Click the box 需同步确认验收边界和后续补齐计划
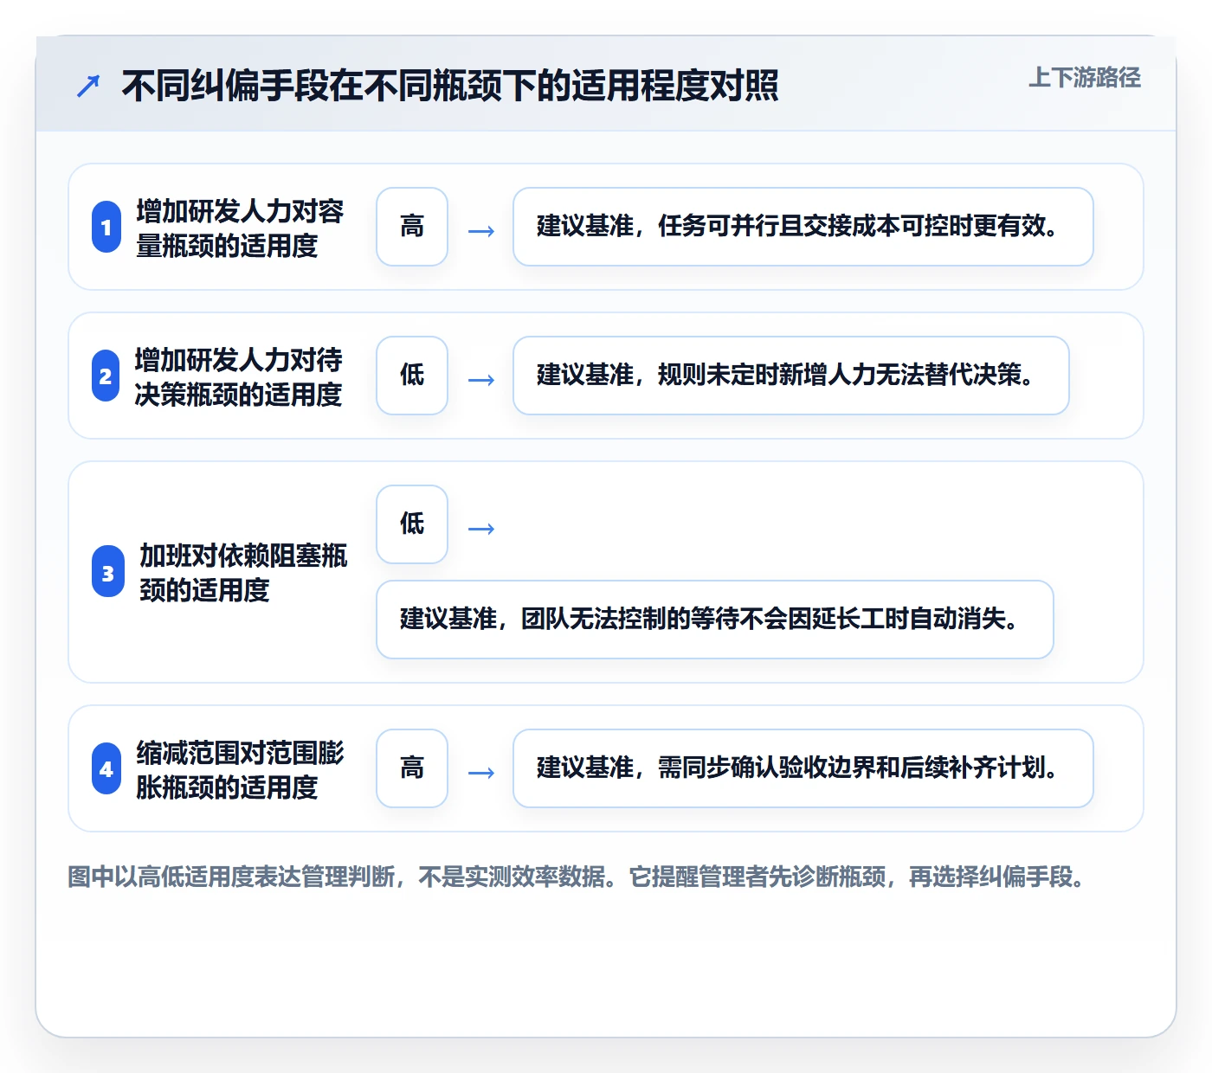The image size is (1212, 1073). pos(803,768)
